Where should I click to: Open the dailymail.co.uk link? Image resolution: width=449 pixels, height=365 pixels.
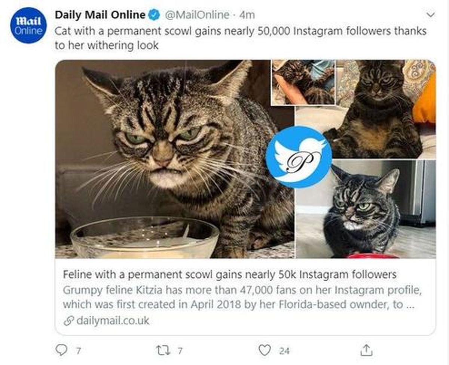tap(113, 321)
